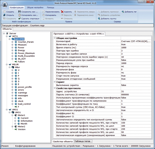Collapse the Свойства протокола property section

pos(55,88)
